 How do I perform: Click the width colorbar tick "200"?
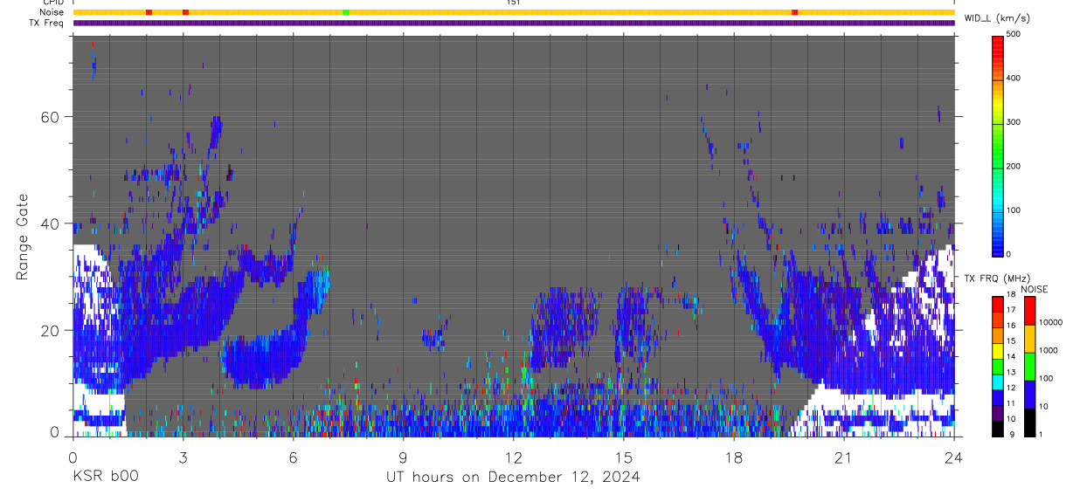point(1014,166)
